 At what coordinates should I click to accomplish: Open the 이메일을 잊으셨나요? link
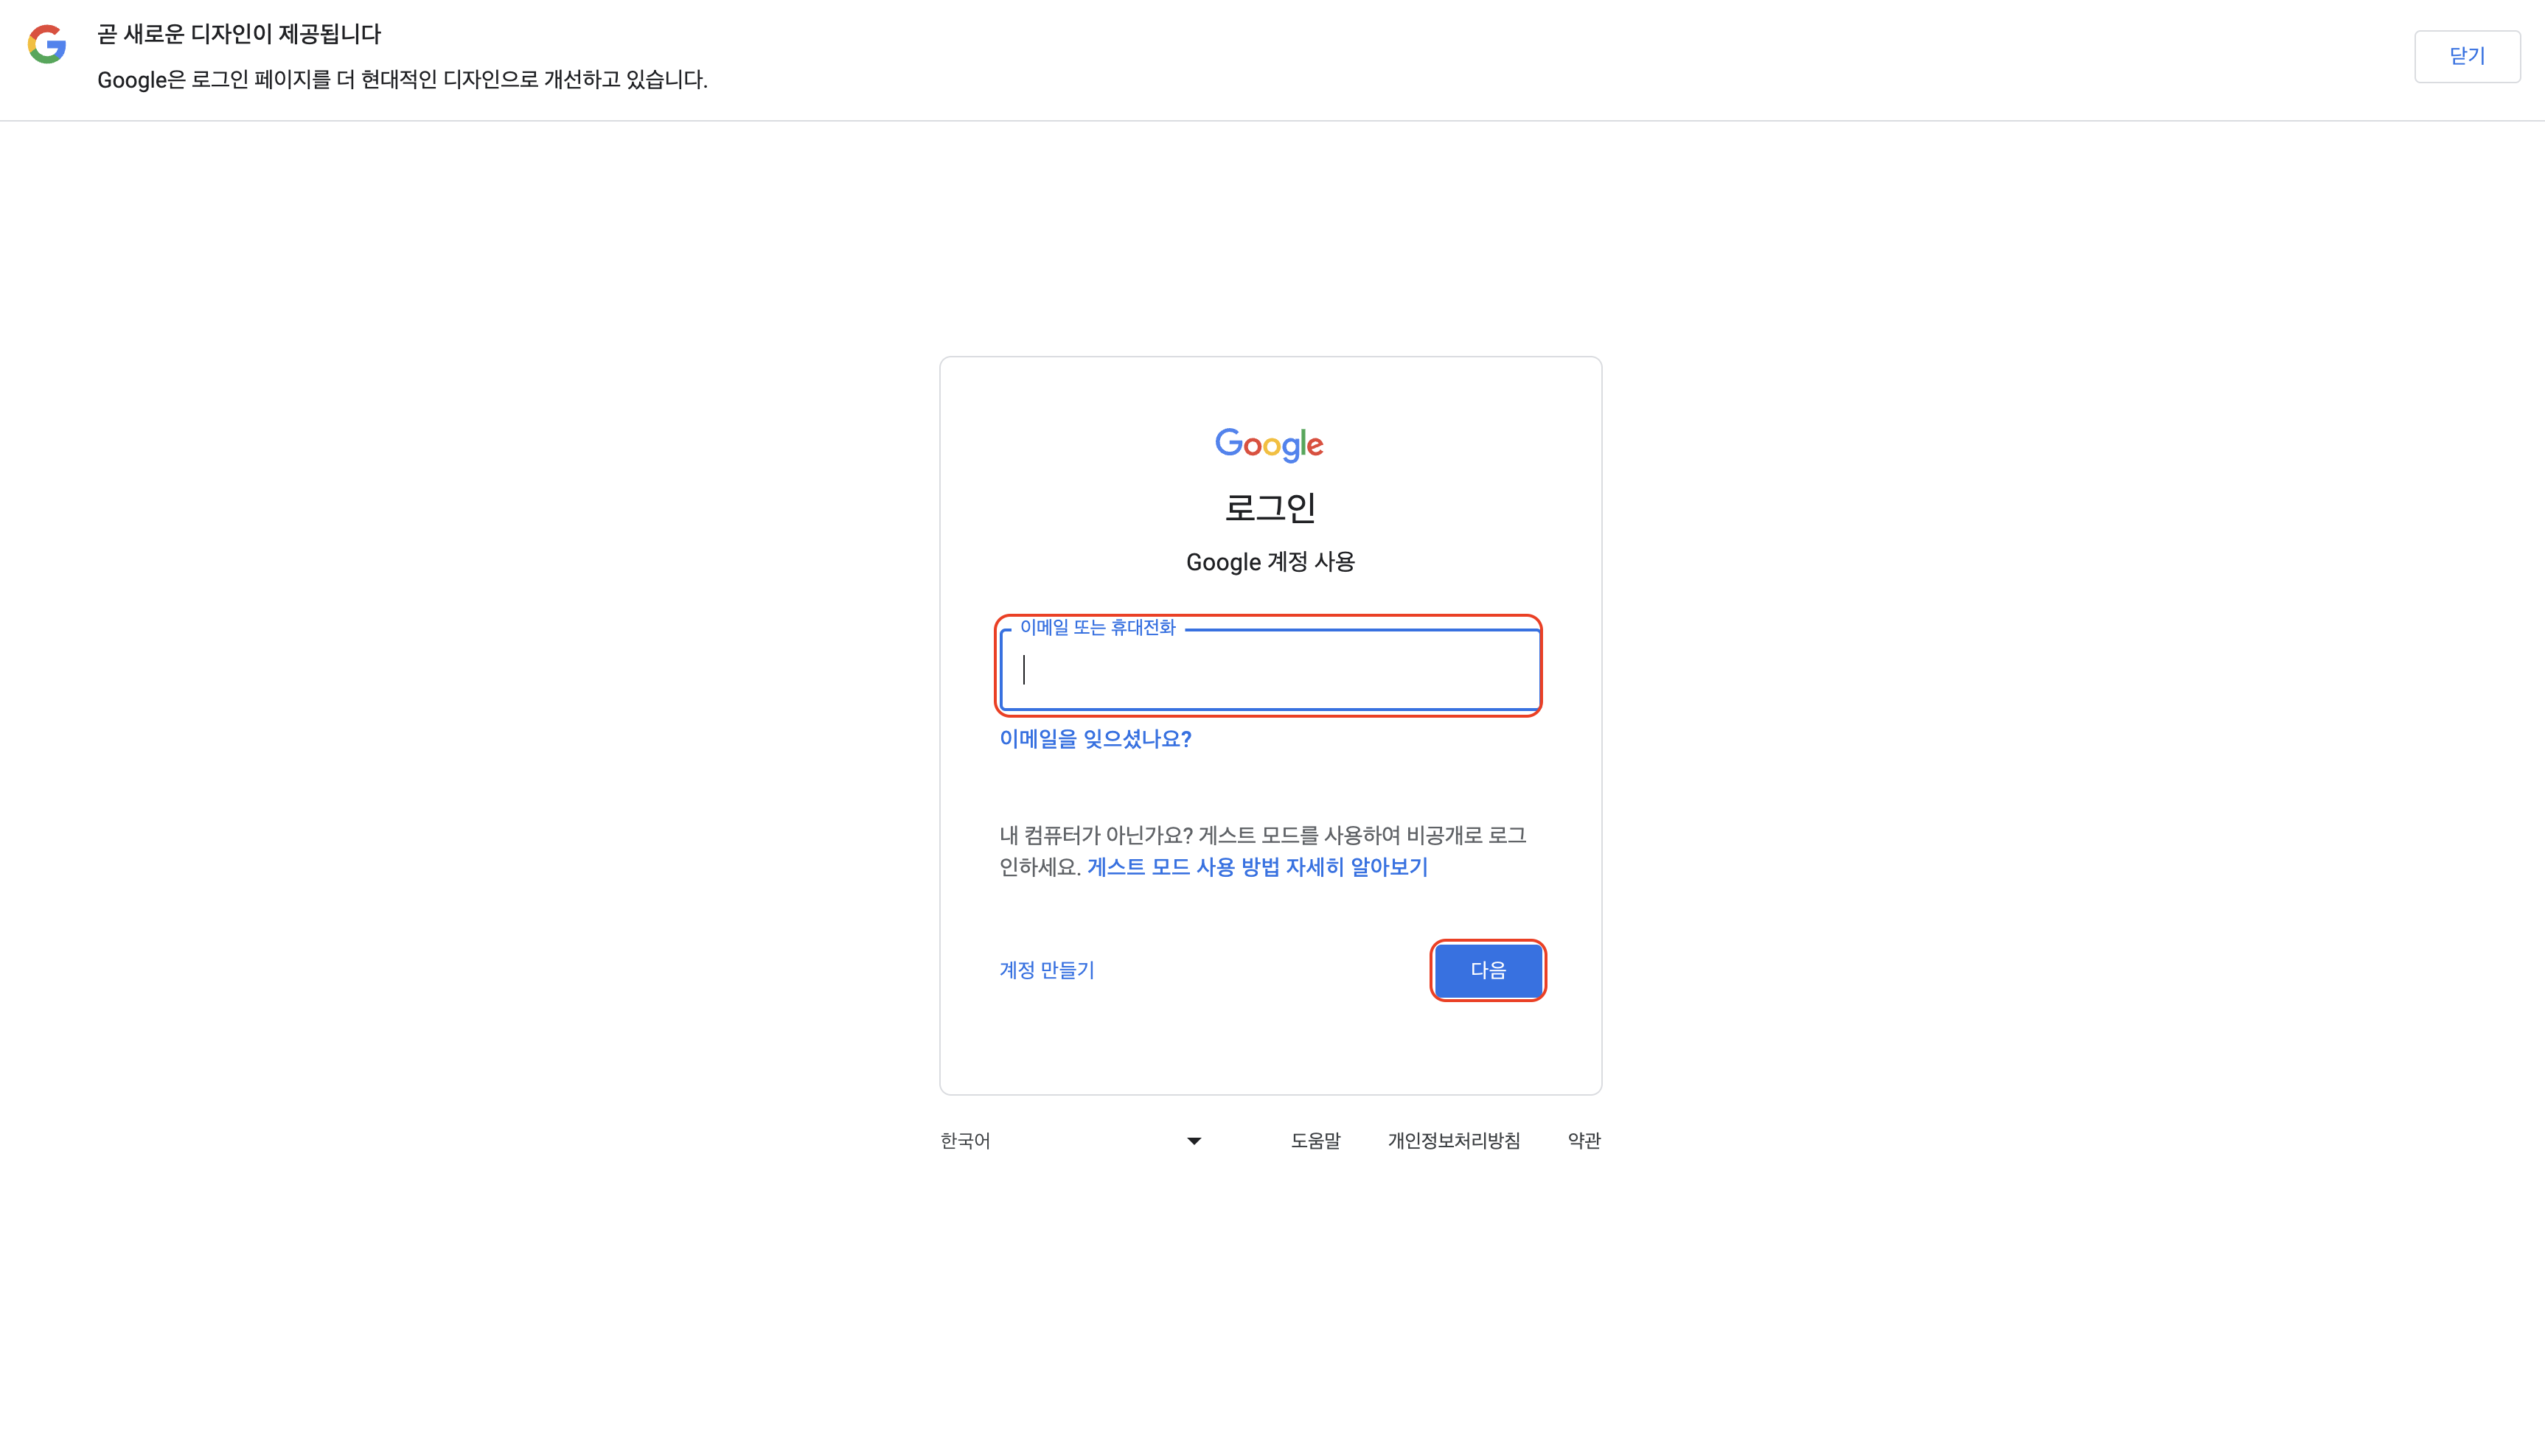[x=1096, y=739]
